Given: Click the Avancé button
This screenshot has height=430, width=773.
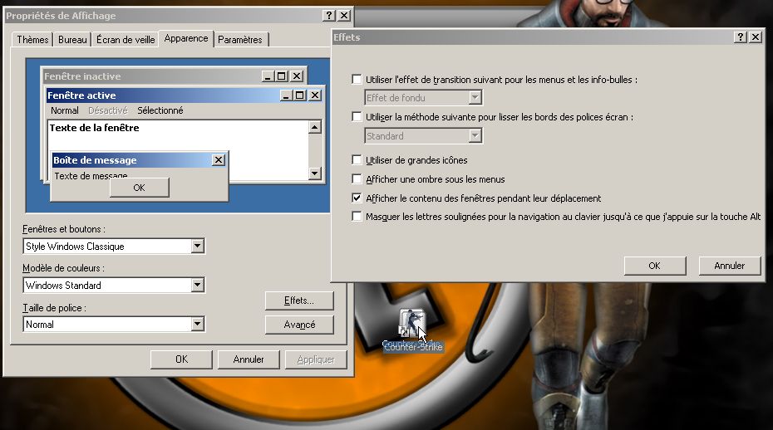Looking at the screenshot, I should [x=299, y=325].
